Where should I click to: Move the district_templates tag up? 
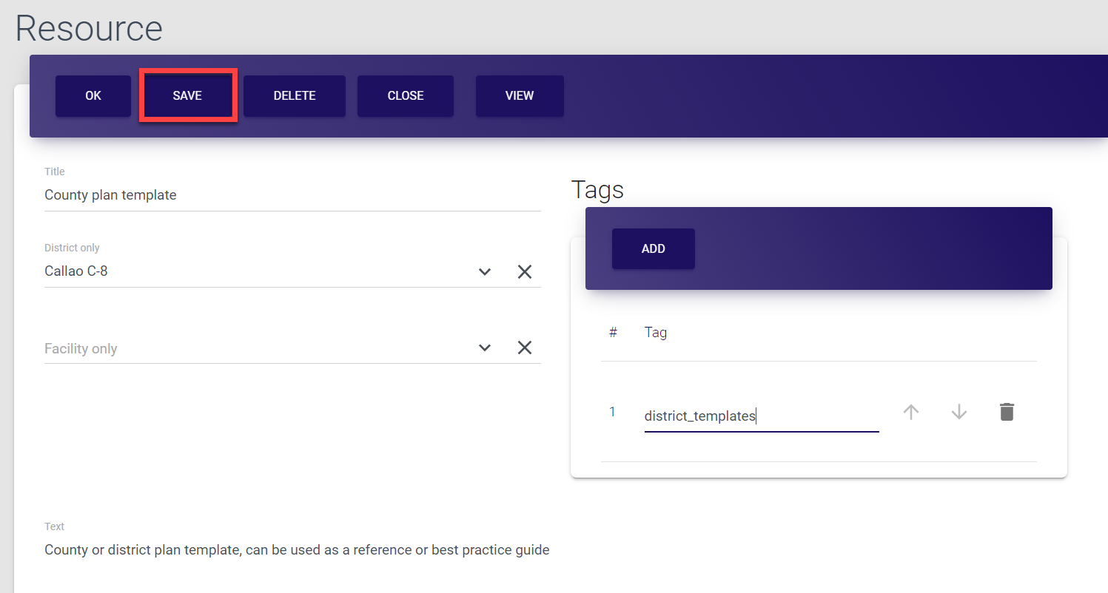[x=911, y=413]
